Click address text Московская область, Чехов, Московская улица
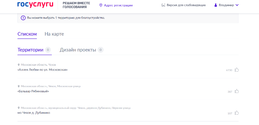This screenshot has height=125, width=259. click(x=51, y=86)
